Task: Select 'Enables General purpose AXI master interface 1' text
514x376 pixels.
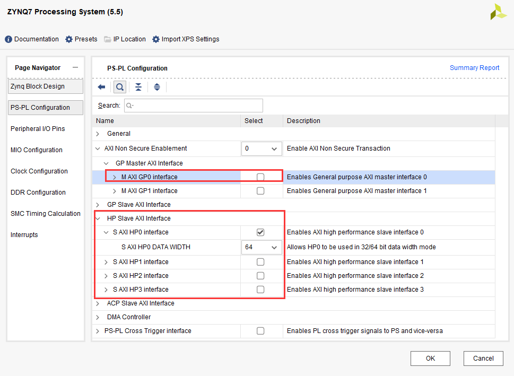Action: coord(356,191)
